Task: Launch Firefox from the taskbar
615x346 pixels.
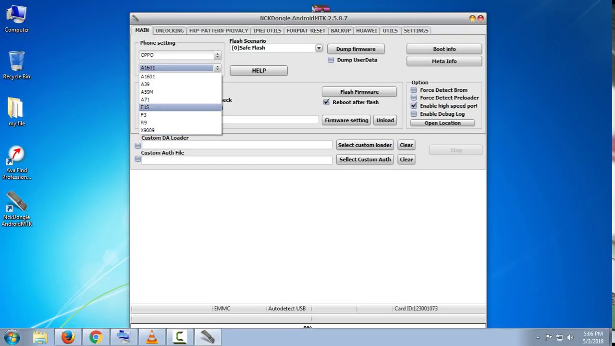Action: coord(68,337)
